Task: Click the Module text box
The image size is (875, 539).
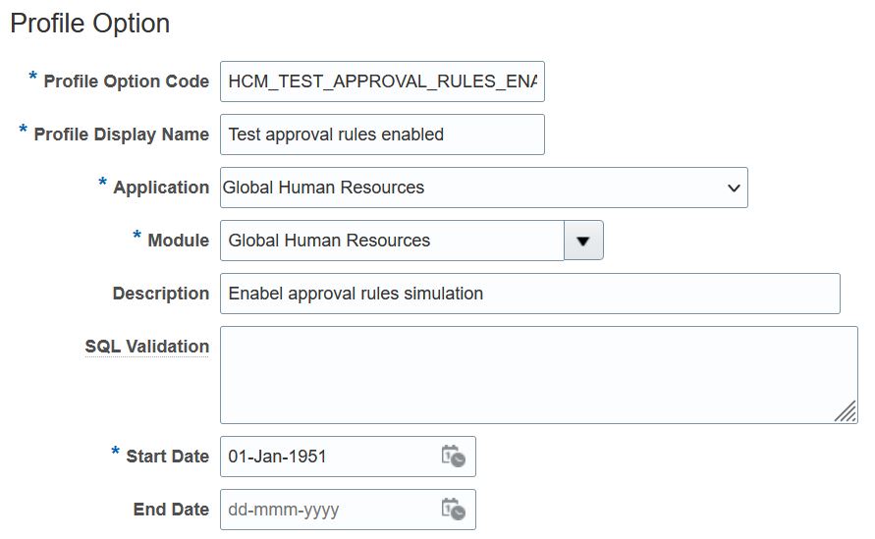Action: click(x=392, y=241)
